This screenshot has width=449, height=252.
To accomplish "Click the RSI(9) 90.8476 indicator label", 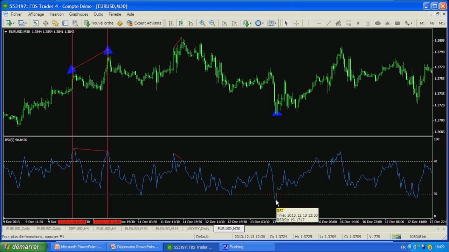I will pos(16,140).
